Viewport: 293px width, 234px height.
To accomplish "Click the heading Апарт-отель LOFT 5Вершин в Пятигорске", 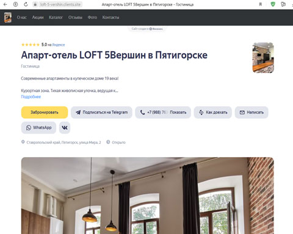I will coord(114,55).
